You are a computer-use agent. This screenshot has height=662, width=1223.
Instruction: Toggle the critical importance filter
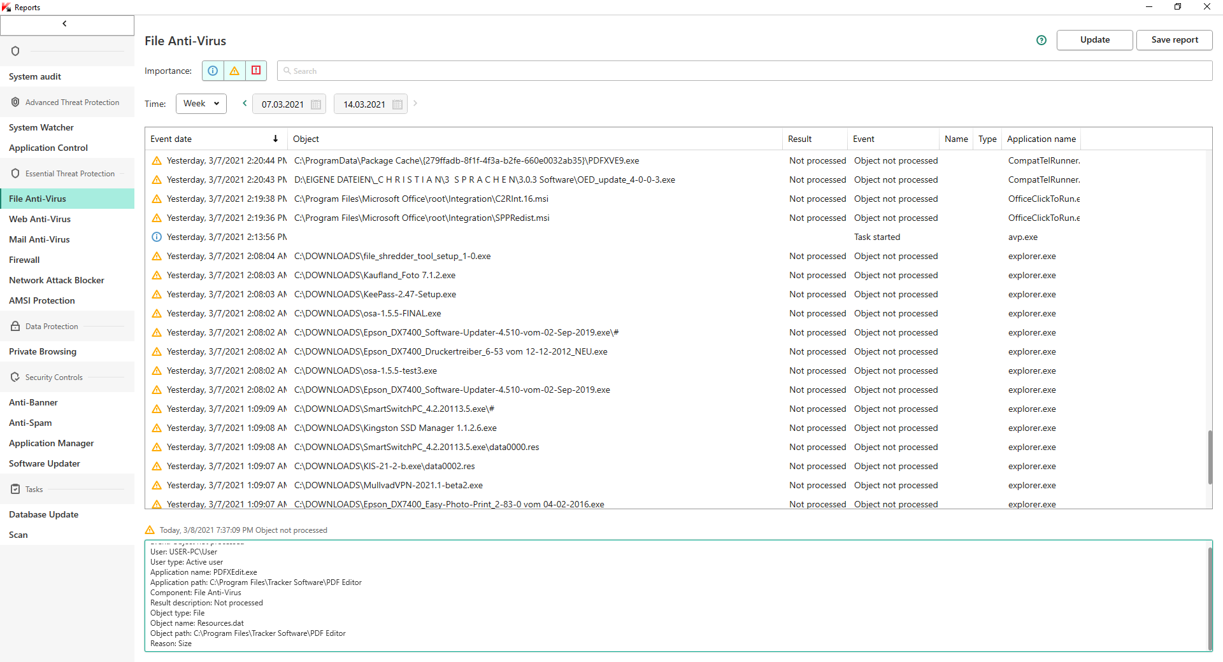click(x=256, y=71)
